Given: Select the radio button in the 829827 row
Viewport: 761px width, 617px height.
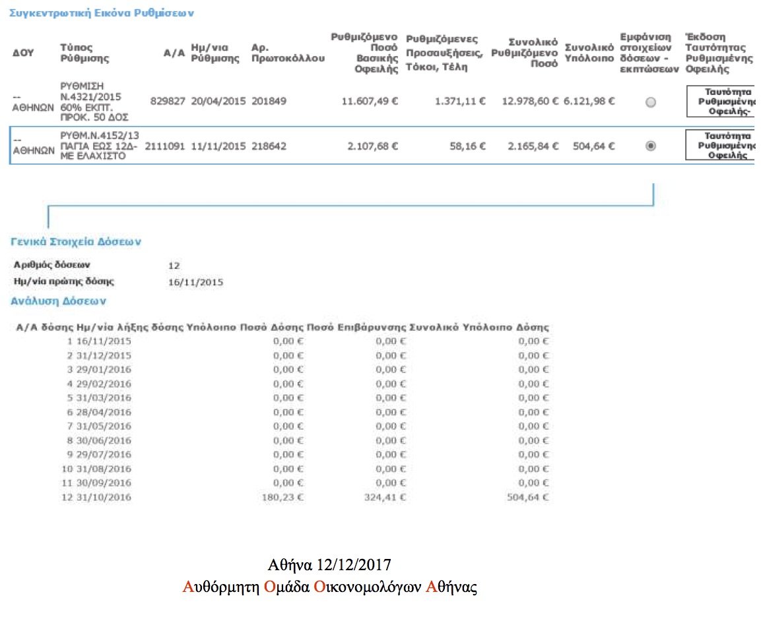Looking at the screenshot, I should [x=650, y=102].
